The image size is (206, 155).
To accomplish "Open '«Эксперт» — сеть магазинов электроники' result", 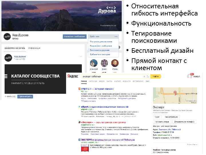I will 104,123.
